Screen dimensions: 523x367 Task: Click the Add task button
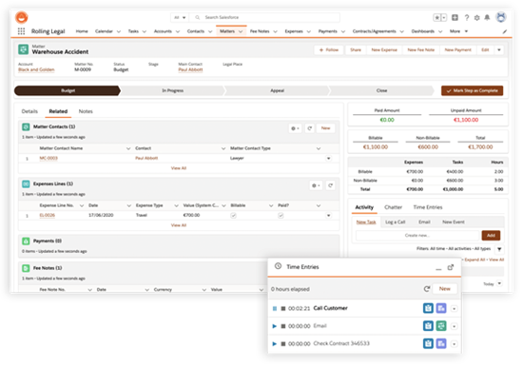(491, 236)
